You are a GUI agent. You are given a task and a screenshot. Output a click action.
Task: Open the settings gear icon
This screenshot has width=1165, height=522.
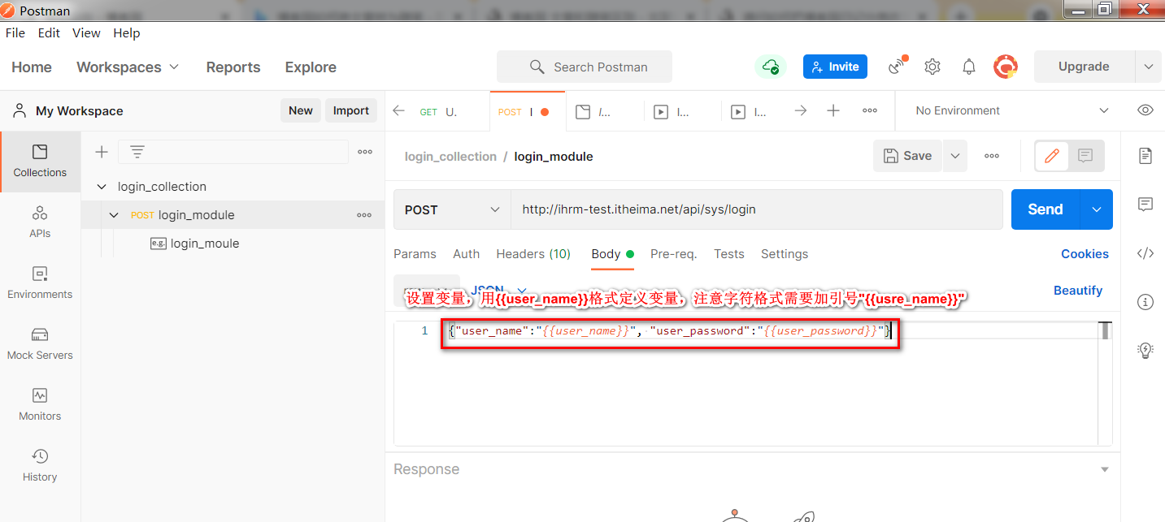click(x=932, y=67)
